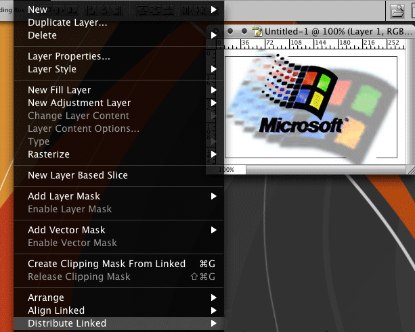Click the document window horizontal scrollbar
The height and width of the screenshot is (332, 415).
point(326,170)
